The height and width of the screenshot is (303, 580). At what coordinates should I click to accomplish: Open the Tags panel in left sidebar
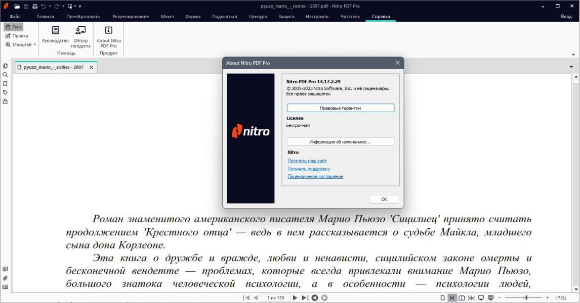click(x=5, y=92)
